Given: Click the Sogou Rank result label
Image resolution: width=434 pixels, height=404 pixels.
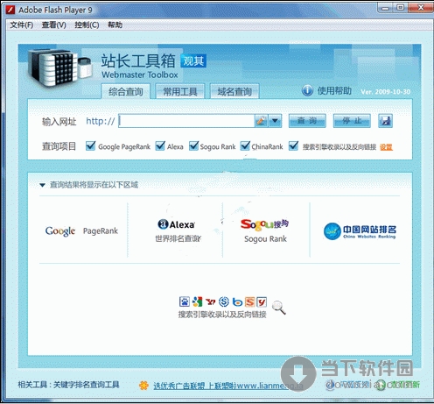Looking at the screenshot, I should click(265, 239).
